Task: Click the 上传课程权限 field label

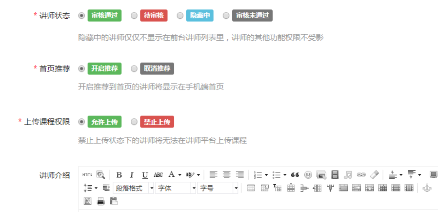Action: (x=47, y=122)
